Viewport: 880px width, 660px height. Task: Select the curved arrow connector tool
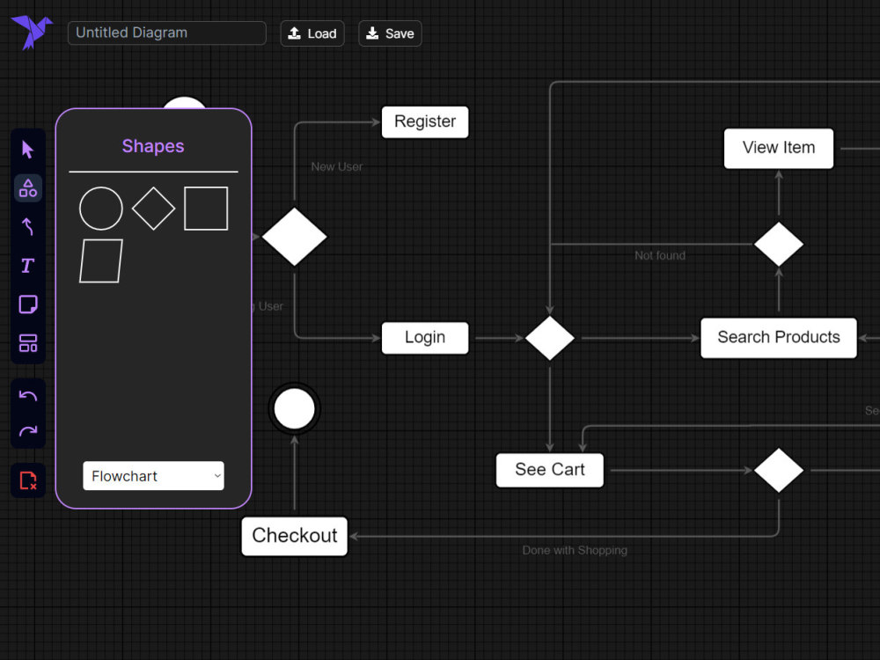[27, 227]
